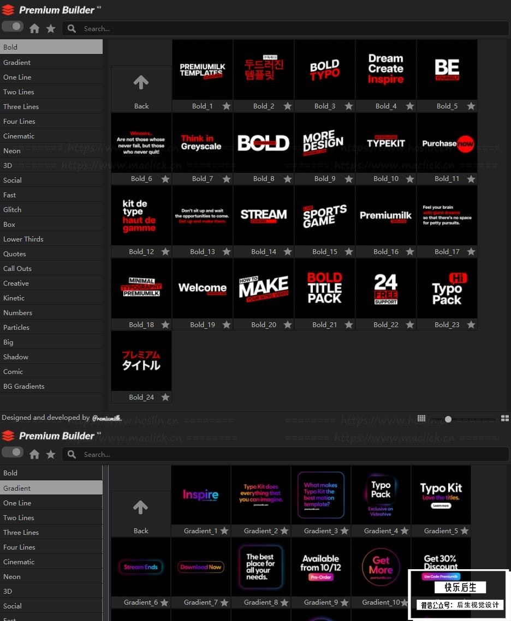Focus the Search field in the Gradient presets panel
The height and width of the screenshot is (621, 511).
click(x=286, y=454)
